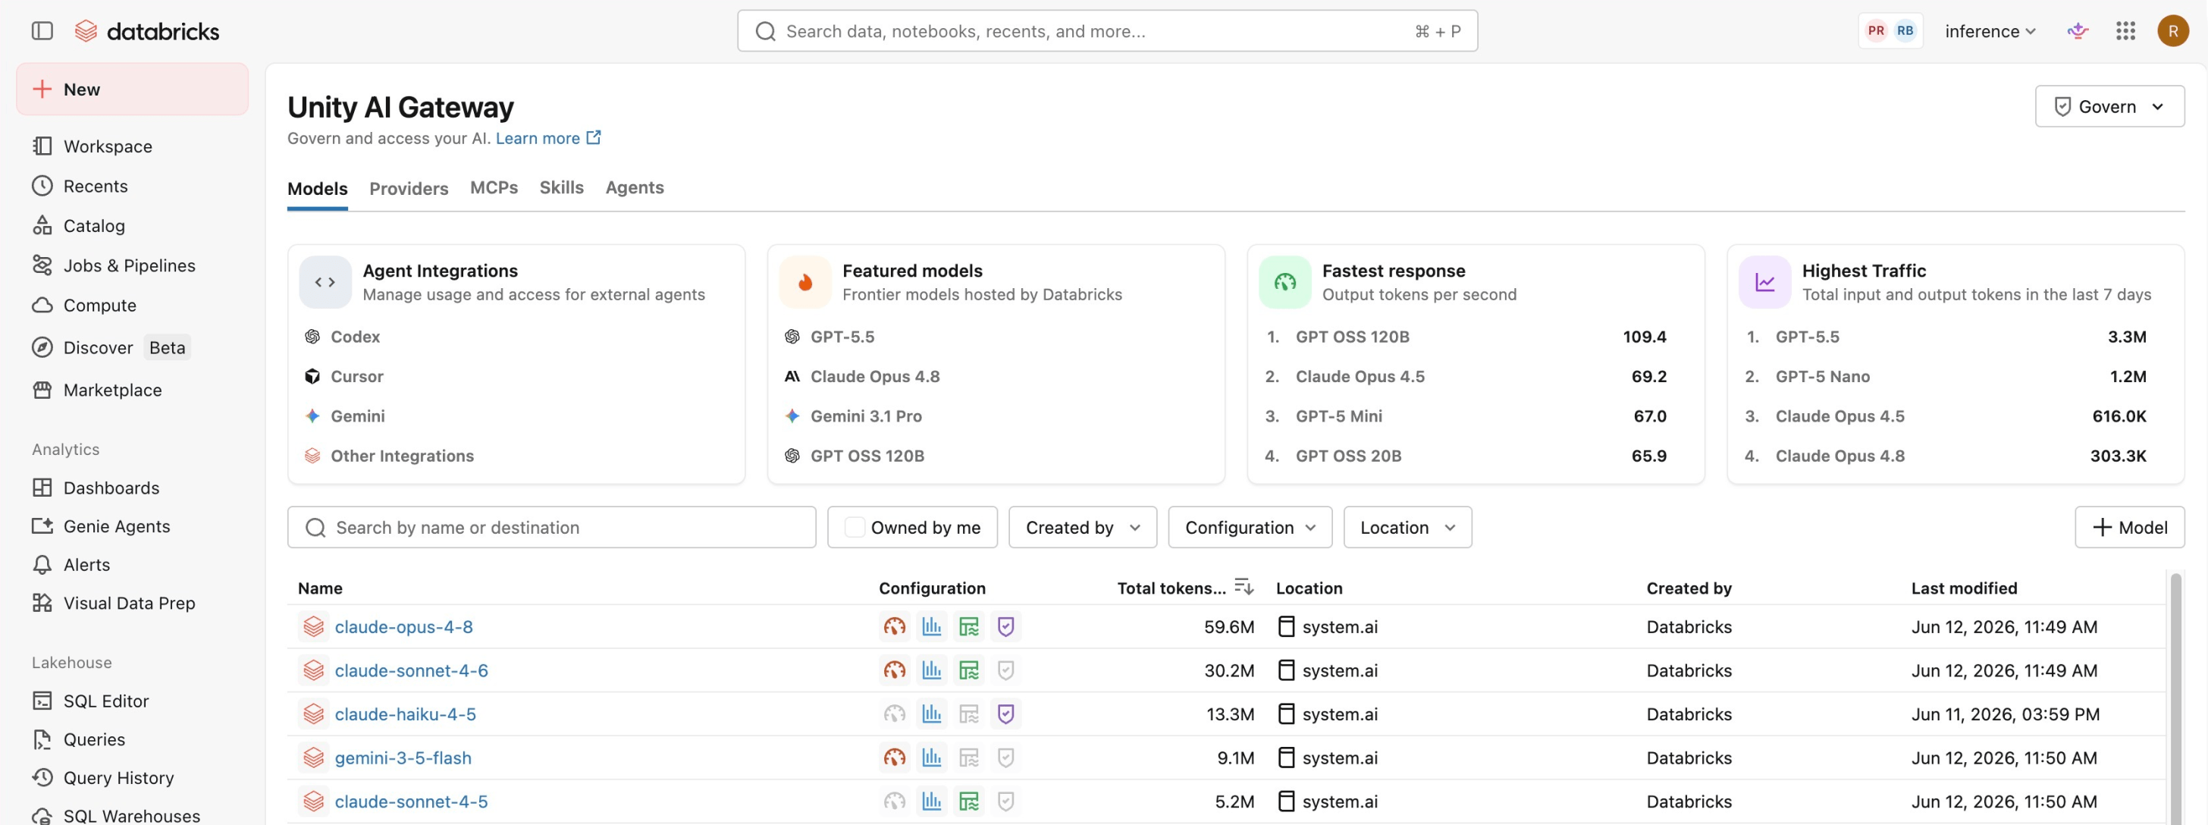Click GPT-5 Nano in the Highest Traffic list
This screenshot has width=2208, height=825.
pos(1822,376)
